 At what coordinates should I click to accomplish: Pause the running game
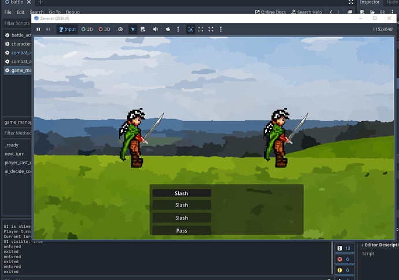click(x=38, y=29)
